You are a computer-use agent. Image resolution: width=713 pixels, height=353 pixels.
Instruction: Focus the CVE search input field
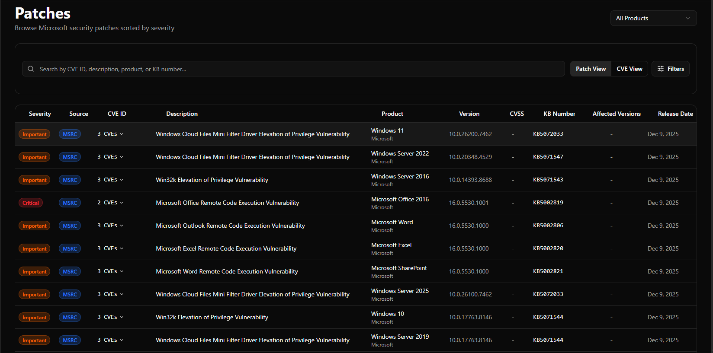(x=293, y=69)
